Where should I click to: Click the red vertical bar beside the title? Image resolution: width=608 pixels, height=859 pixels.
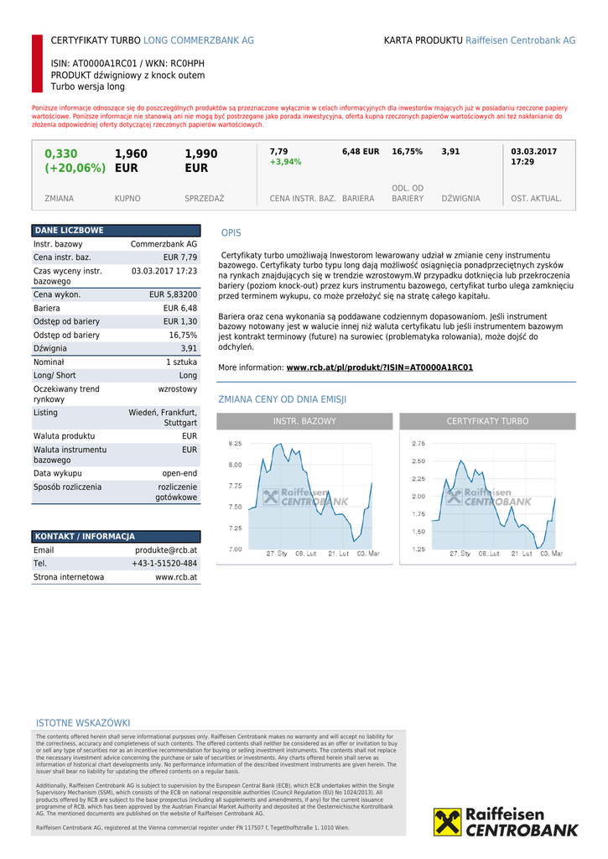pos(37,64)
